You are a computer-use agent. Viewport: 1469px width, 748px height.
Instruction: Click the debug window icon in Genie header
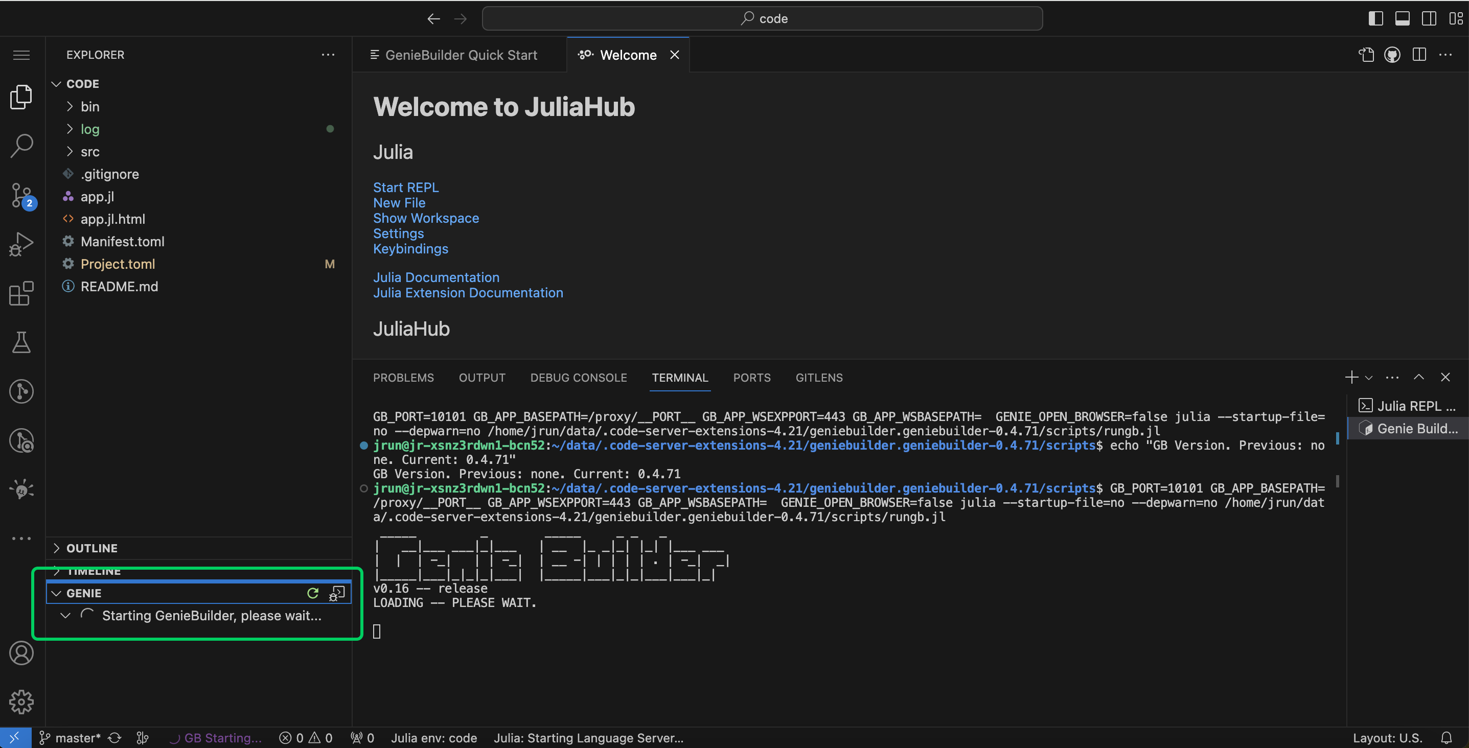point(337,593)
